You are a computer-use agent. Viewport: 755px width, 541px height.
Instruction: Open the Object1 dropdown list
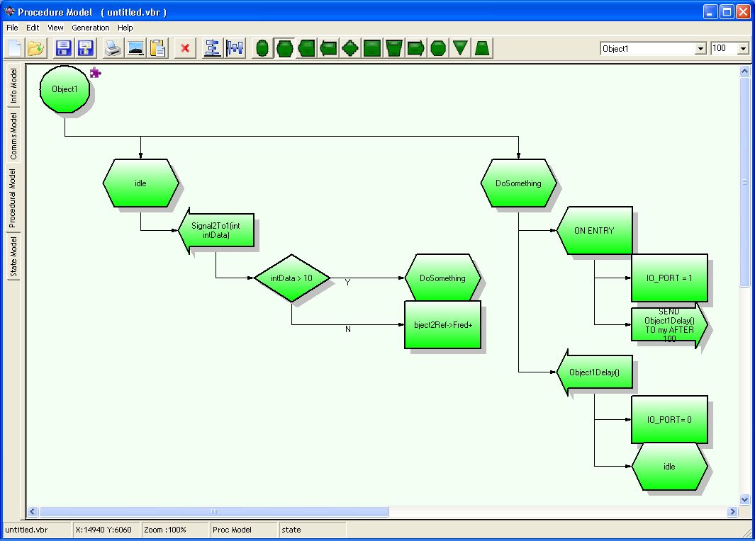tap(700, 49)
